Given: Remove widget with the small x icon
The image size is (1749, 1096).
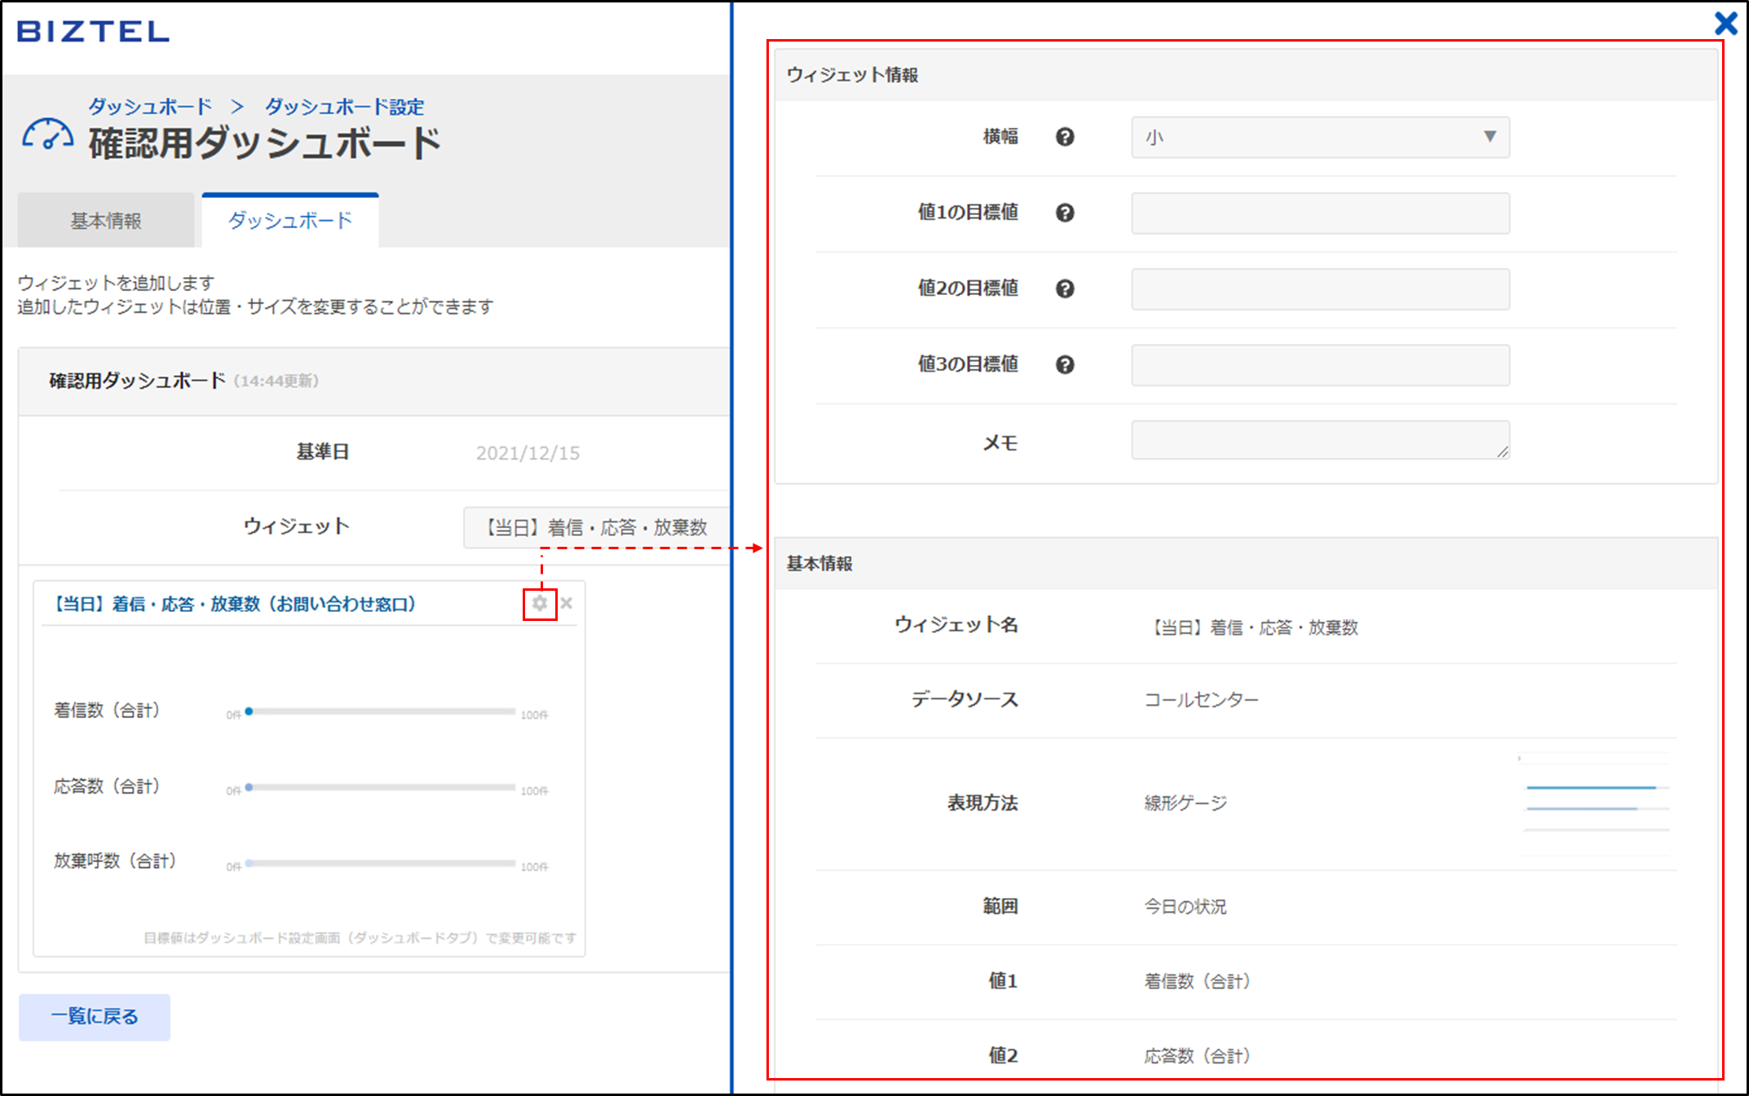Looking at the screenshot, I should click(x=567, y=604).
